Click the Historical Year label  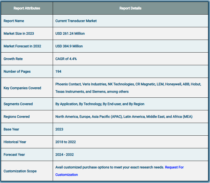[x=15, y=142]
